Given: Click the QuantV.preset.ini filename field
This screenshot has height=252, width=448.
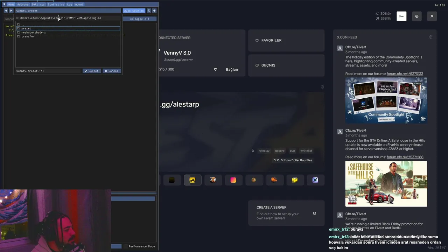Looking at the screenshot, I should [48, 71].
